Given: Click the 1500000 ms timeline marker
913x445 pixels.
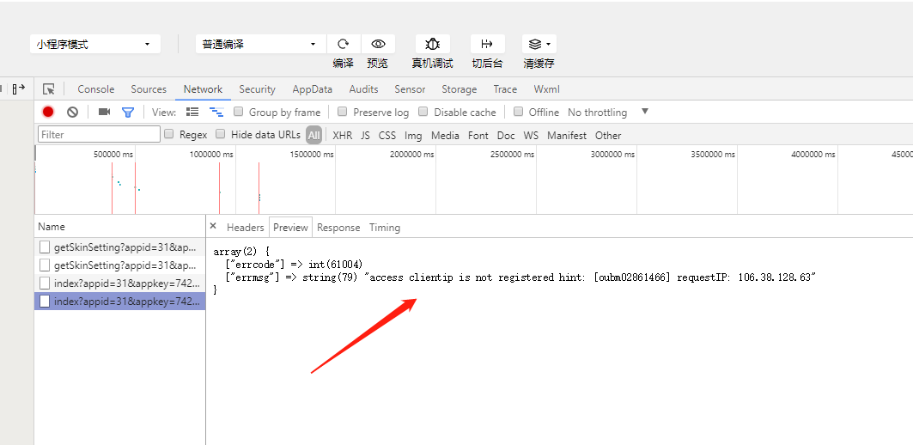Looking at the screenshot, I should [312, 155].
